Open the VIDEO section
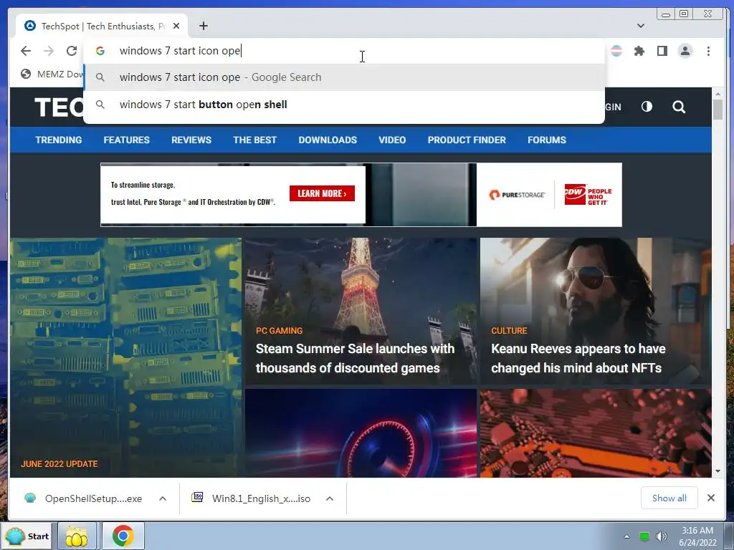 click(x=392, y=140)
